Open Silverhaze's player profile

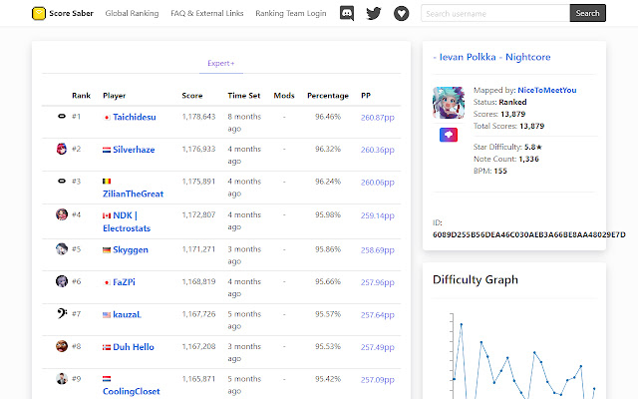[134, 150]
